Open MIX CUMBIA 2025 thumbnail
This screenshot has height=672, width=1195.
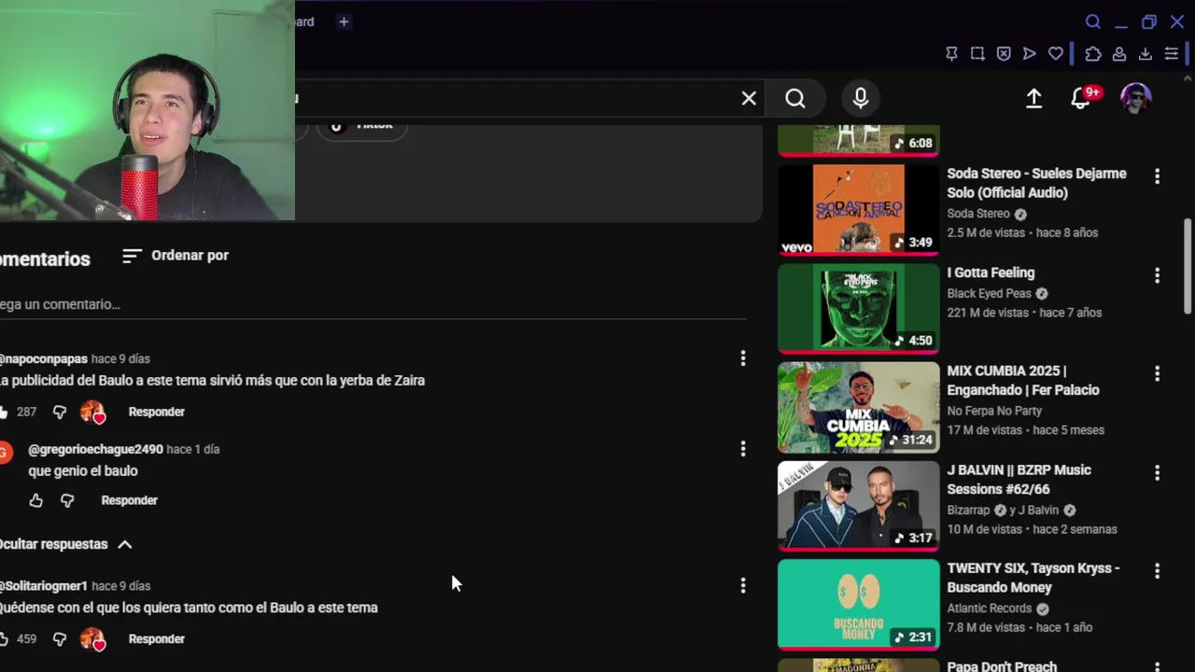pos(859,407)
